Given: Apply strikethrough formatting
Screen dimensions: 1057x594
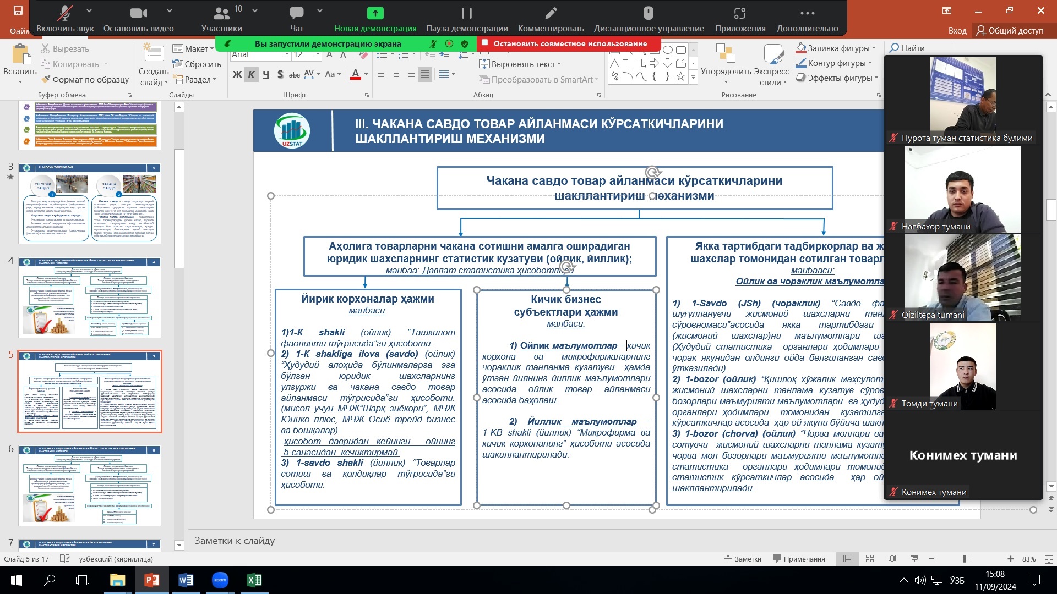Looking at the screenshot, I should [x=295, y=74].
